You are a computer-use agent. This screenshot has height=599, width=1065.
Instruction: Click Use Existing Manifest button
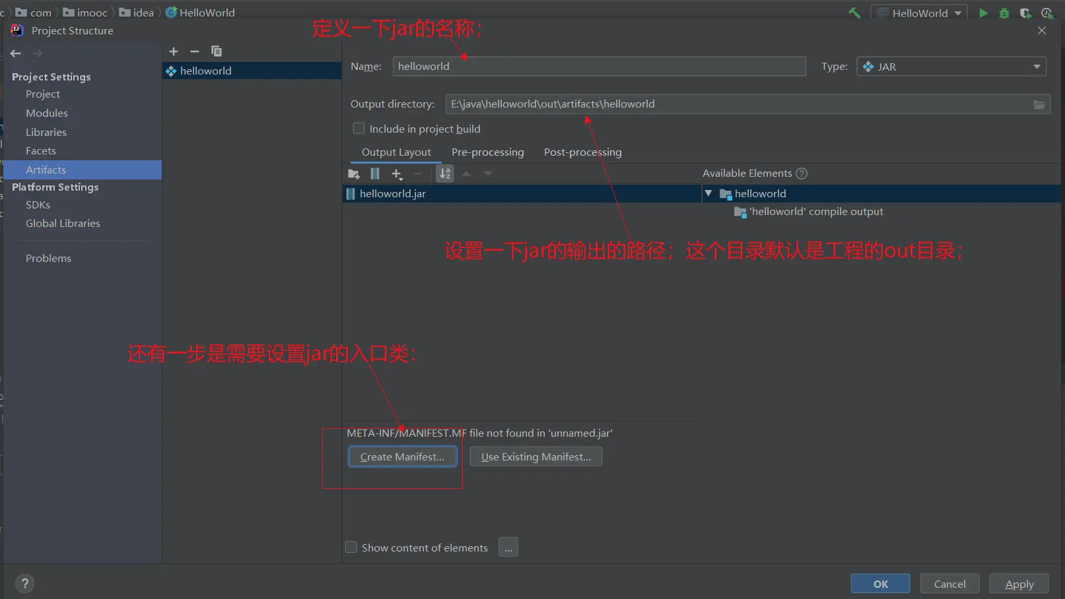[x=536, y=457]
